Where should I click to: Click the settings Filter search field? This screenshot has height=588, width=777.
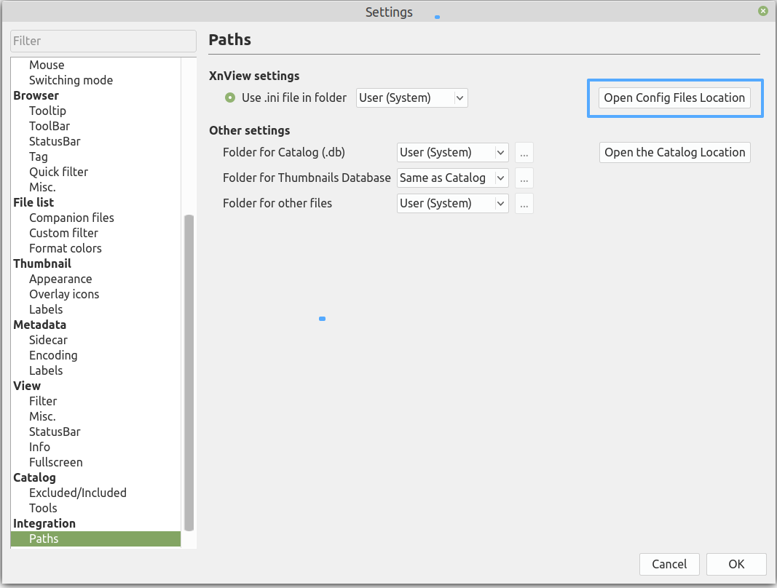[x=103, y=41]
